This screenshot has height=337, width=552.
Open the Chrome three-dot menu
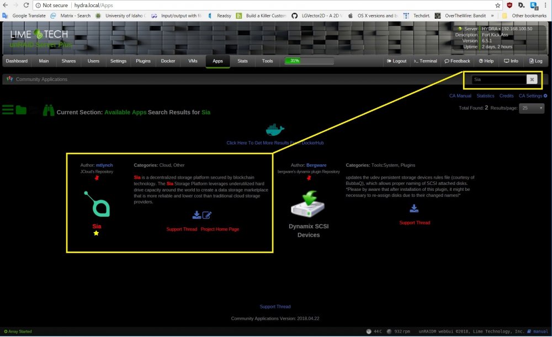(545, 6)
